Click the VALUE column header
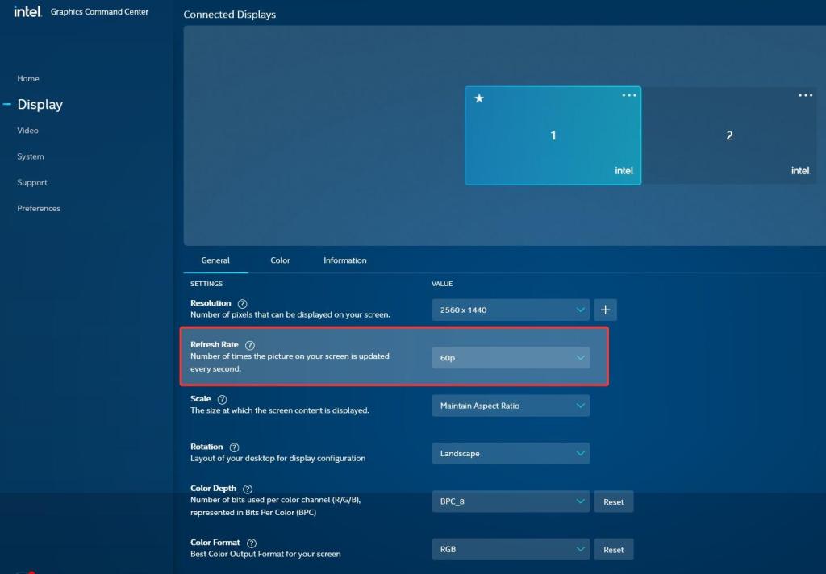 coord(443,284)
